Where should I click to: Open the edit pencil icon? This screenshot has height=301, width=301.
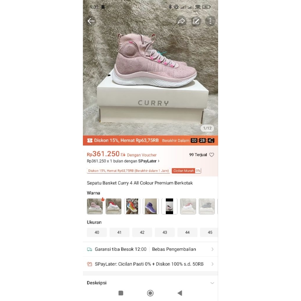click(196, 21)
